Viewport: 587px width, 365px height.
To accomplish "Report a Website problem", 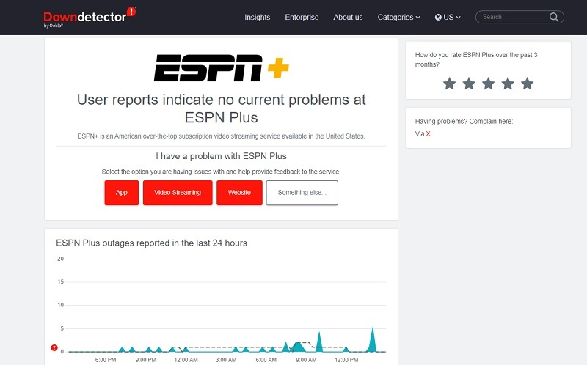I will click(239, 193).
